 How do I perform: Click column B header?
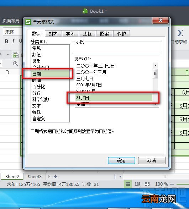click(7, 72)
